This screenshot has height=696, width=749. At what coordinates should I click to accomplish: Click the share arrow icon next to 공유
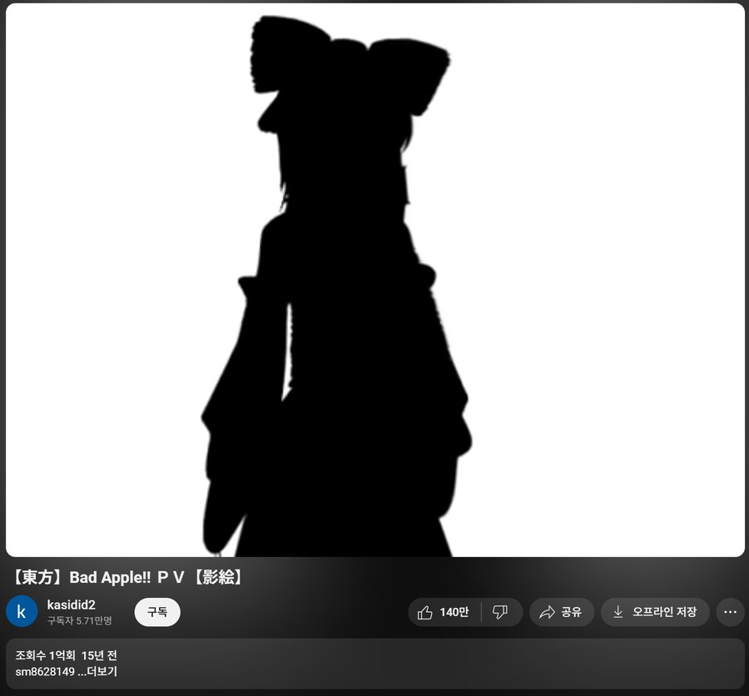point(548,612)
